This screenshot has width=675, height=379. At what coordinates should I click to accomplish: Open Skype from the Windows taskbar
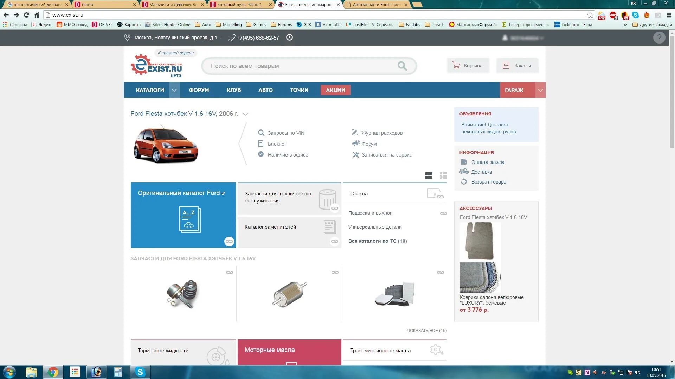(140, 372)
